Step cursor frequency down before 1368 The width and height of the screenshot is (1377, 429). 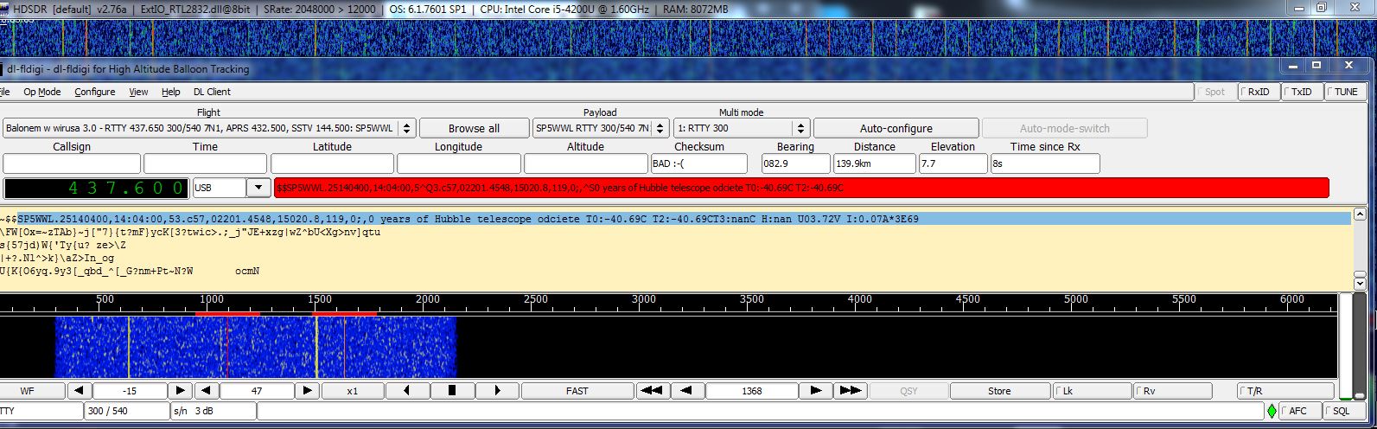tap(687, 391)
